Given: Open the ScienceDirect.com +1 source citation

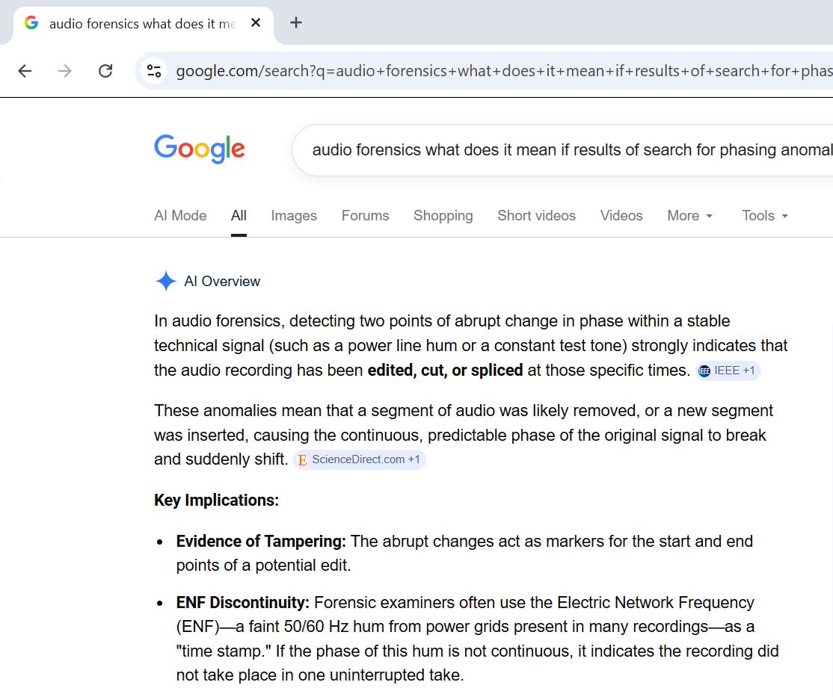Looking at the screenshot, I should [360, 460].
